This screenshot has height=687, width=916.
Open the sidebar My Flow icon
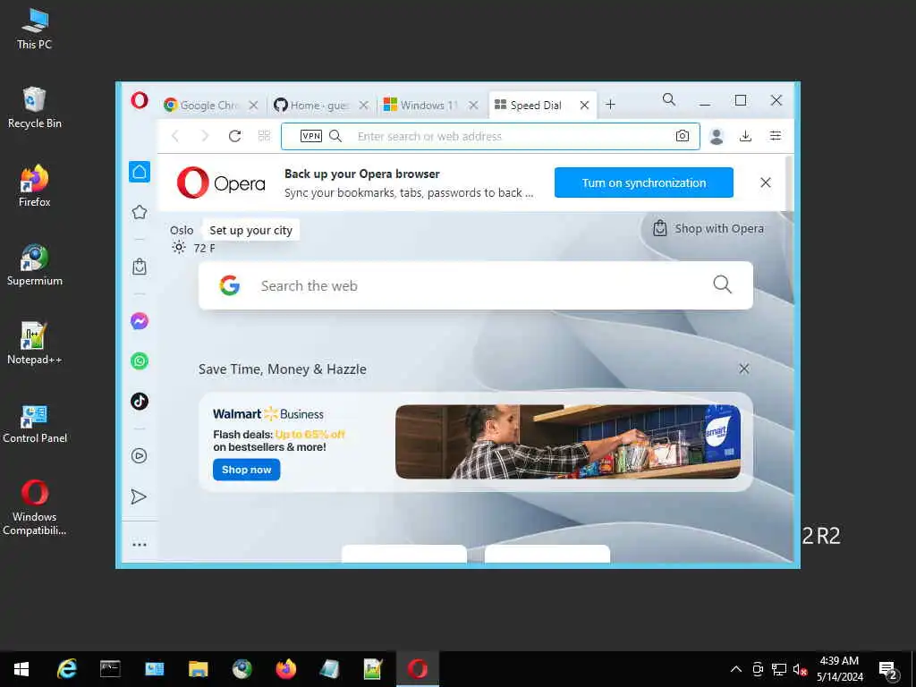pos(139,496)
